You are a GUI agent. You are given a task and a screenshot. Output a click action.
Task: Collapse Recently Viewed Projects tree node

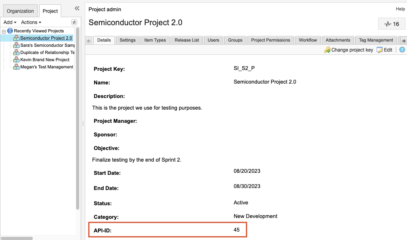point(4,31)
